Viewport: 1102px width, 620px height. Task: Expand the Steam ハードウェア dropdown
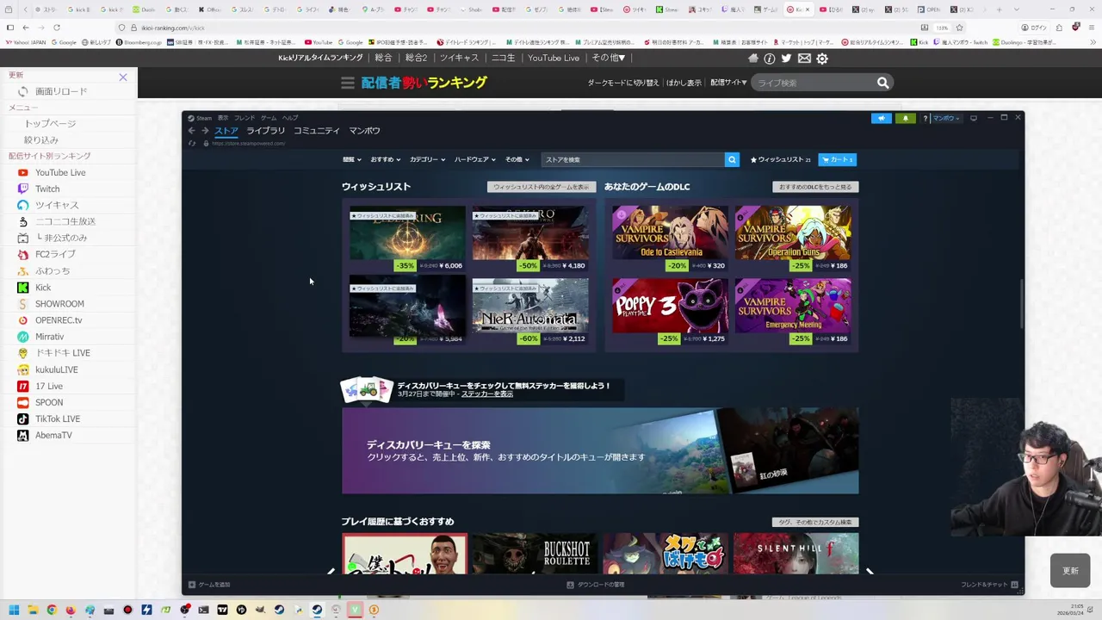click(475, 159)
